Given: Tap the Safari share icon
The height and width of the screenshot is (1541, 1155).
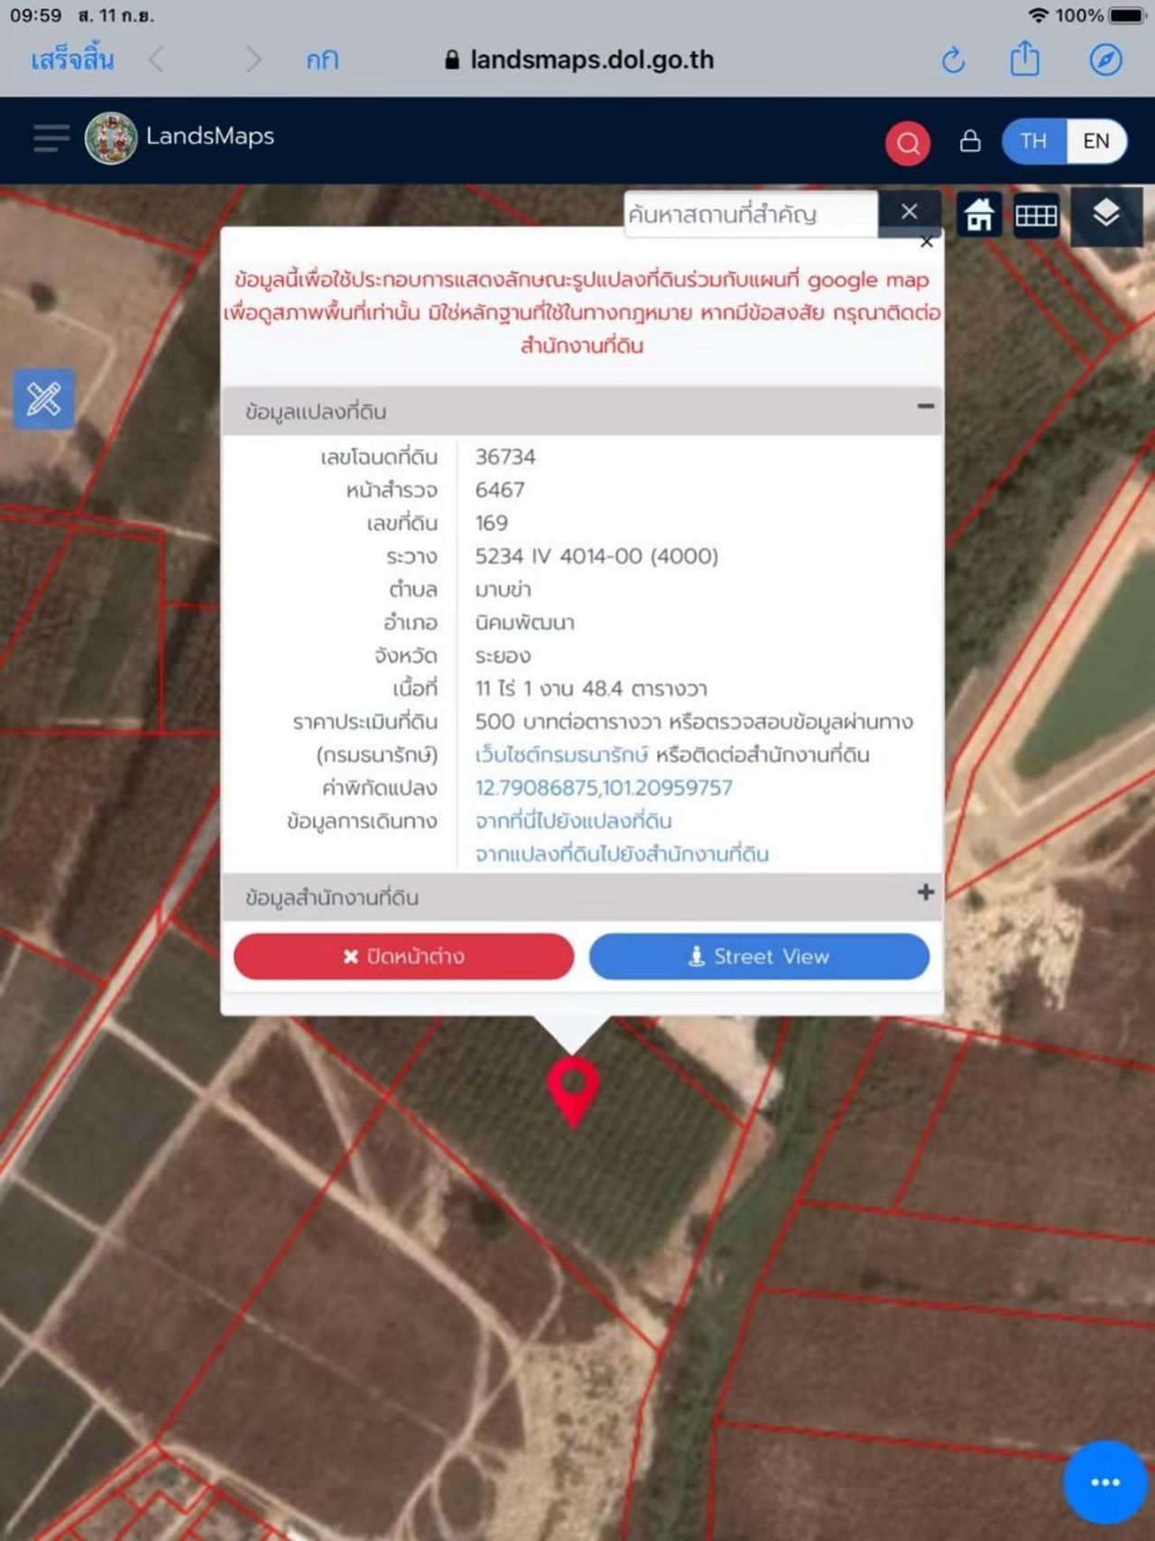Looking at the screenshot, I should [x=1024, y=60].
